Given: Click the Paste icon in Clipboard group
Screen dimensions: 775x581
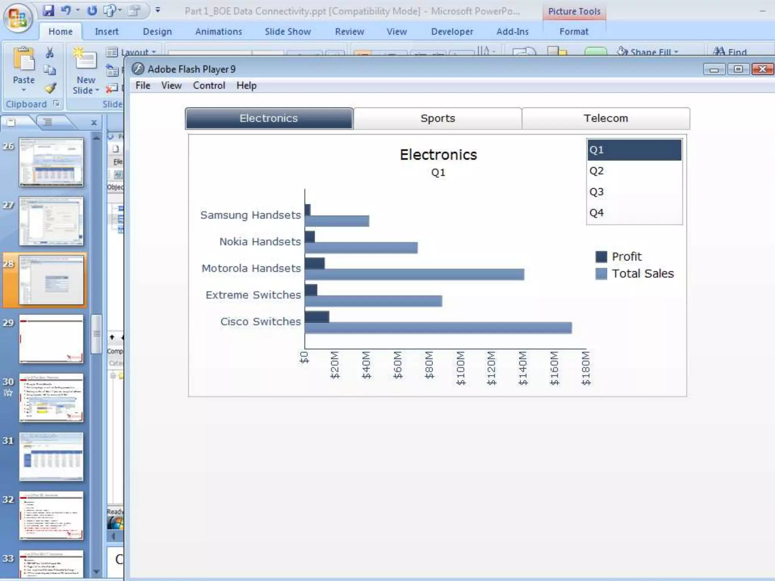Looking at the screenshot, I should point(23,59).
